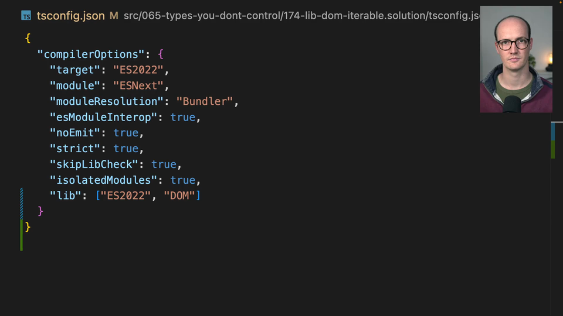563x316 pixels.
Task: Click the true value of esModuleInterop
Action: (x=183, y=117)
